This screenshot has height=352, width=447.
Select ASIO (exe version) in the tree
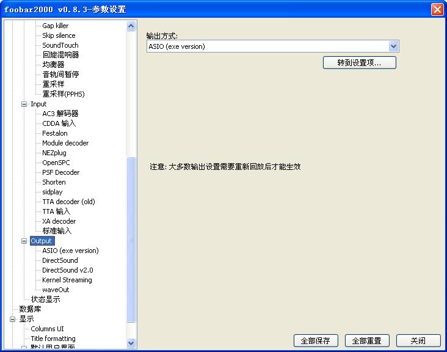pyautogui.click(x=70, y=251)
